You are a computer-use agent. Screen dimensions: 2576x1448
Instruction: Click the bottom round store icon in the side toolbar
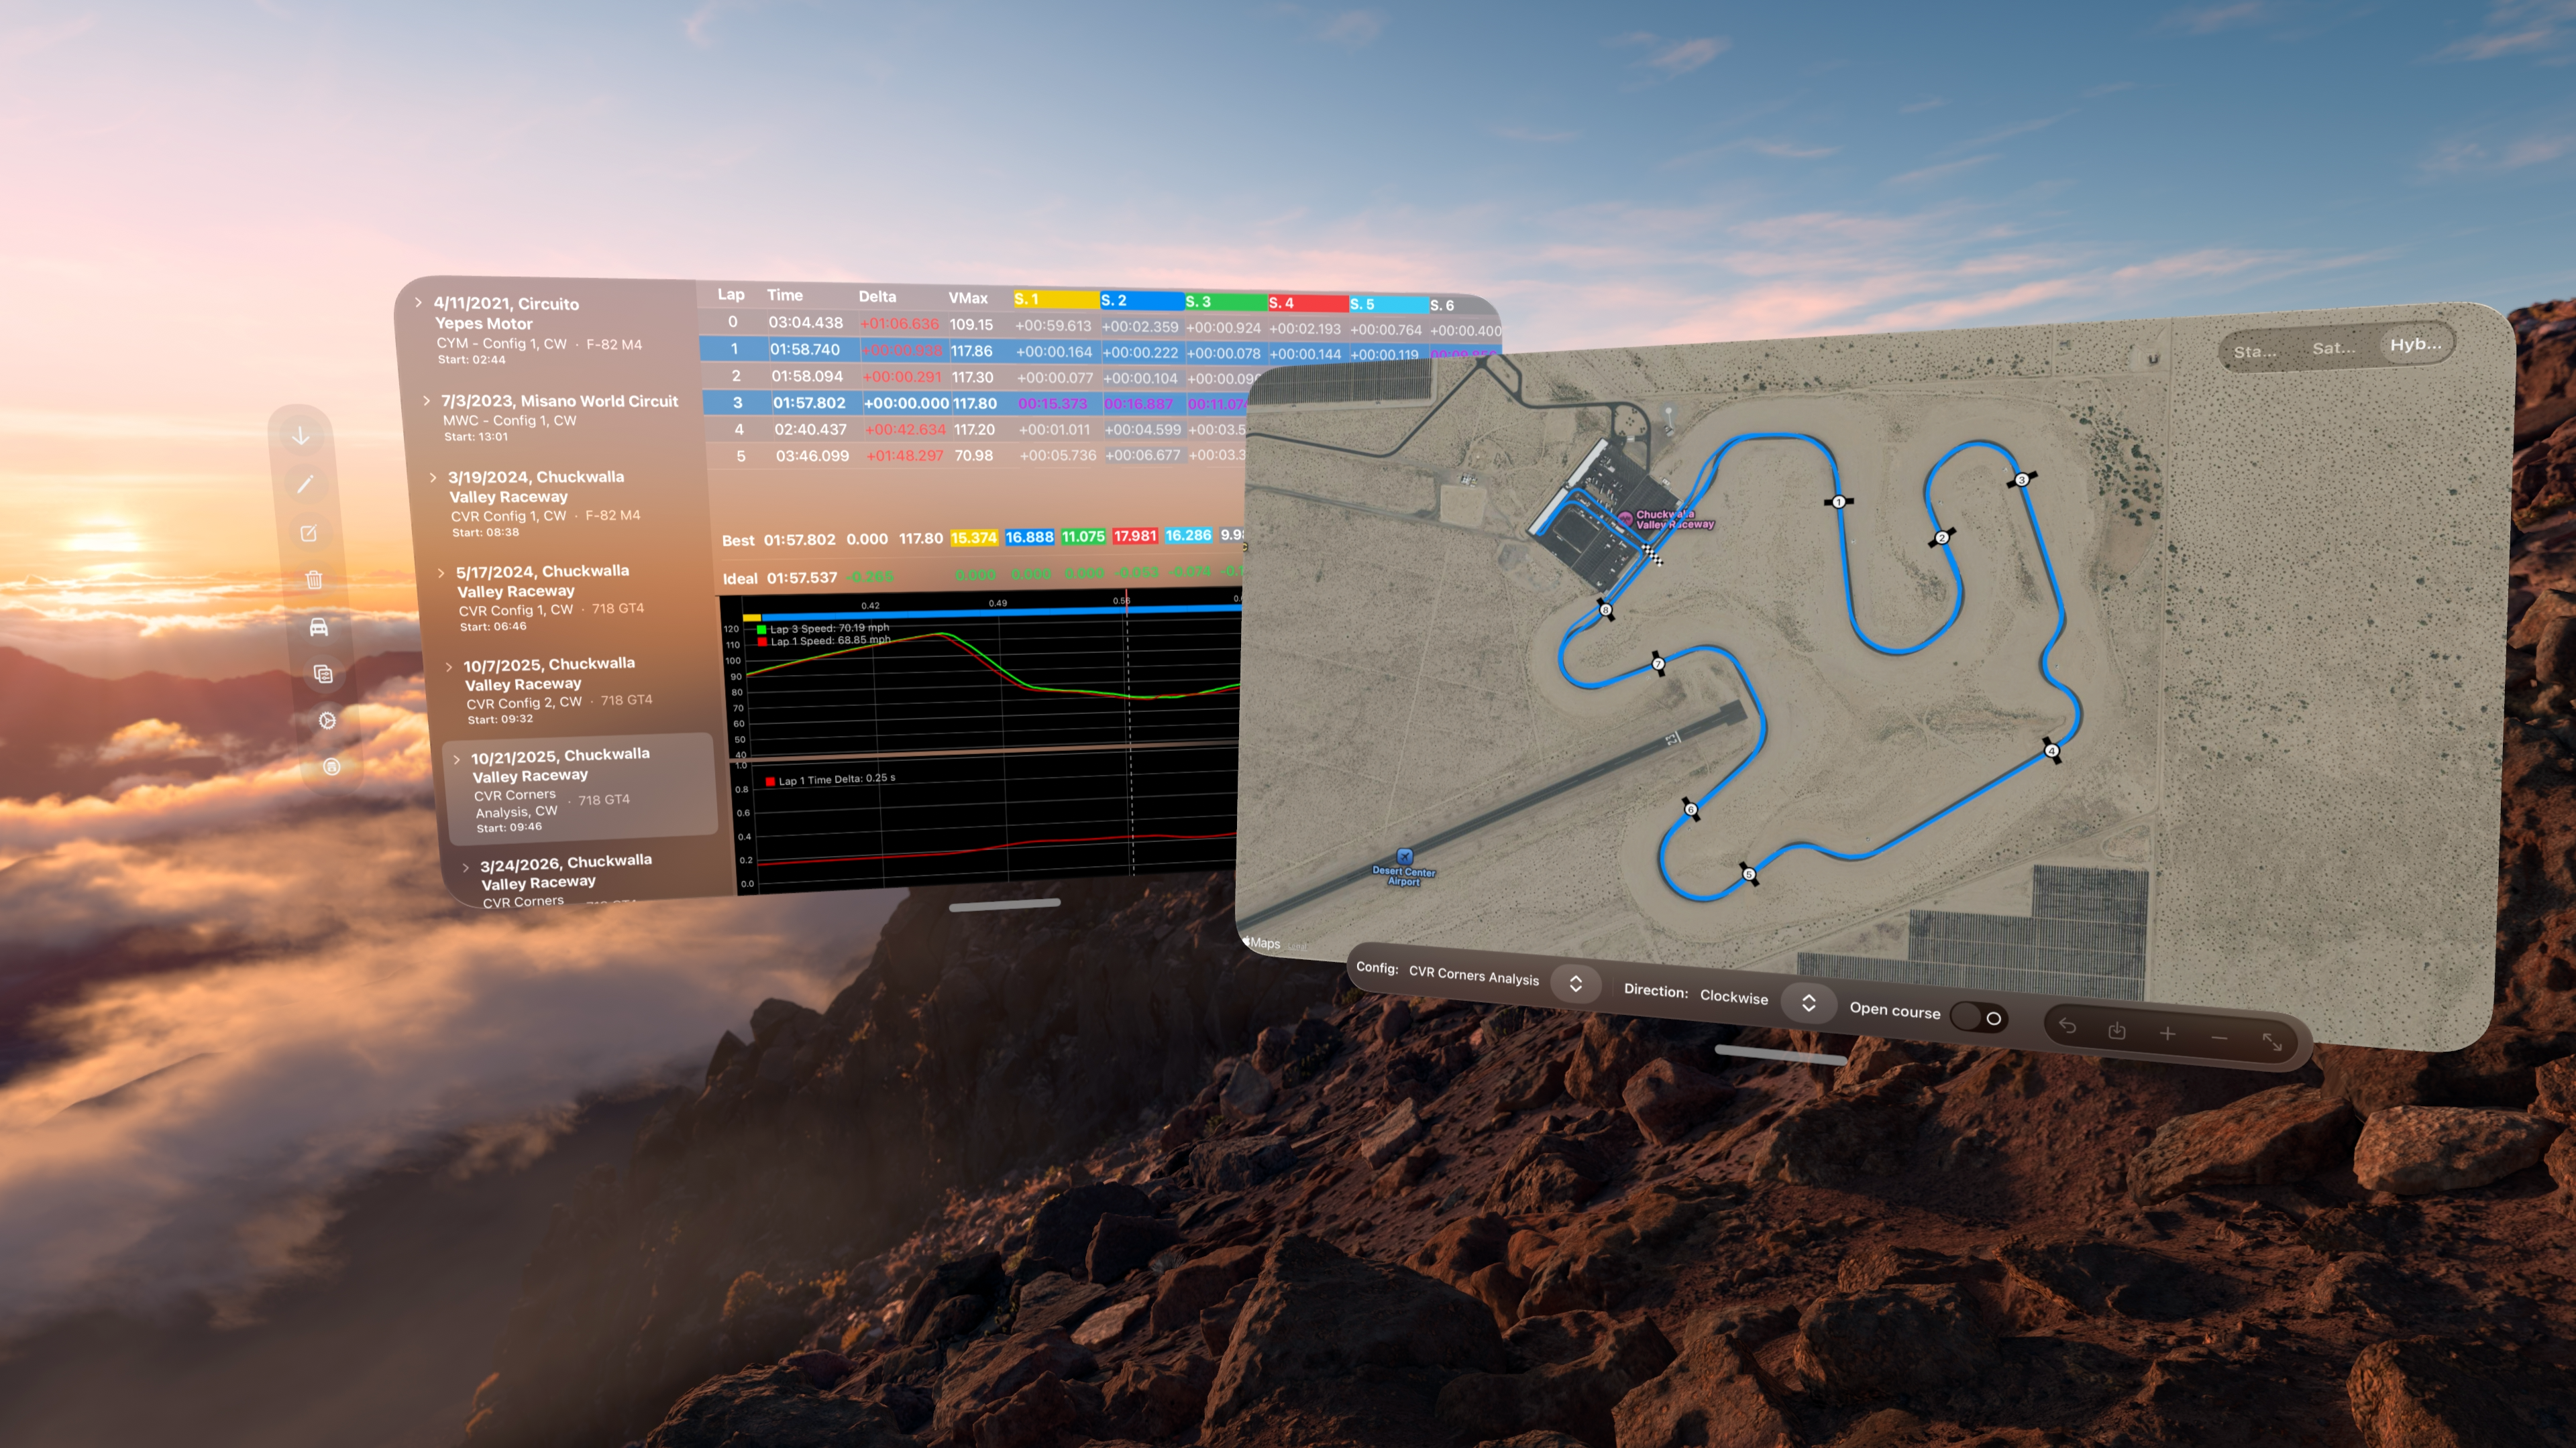(x=332, y=766)
